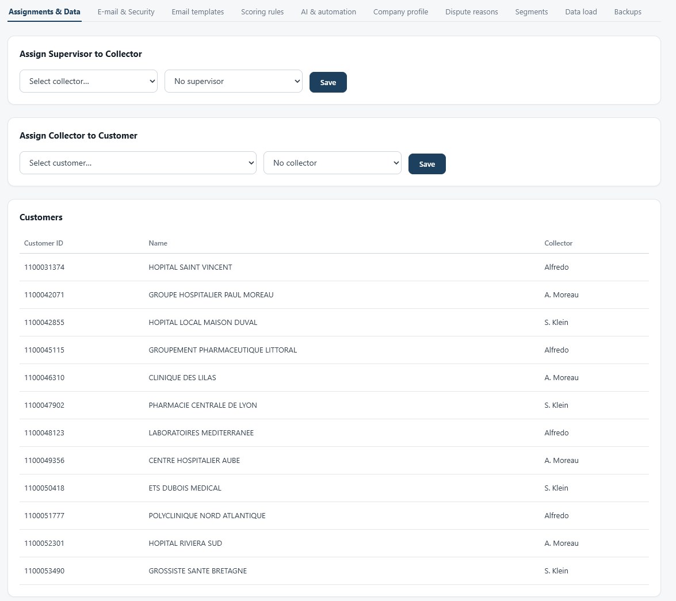The width and height of the screenshot is (676, 601).
Task: Click S. Klein in PHARMACIE CENTRALE row
Action: 556,405
